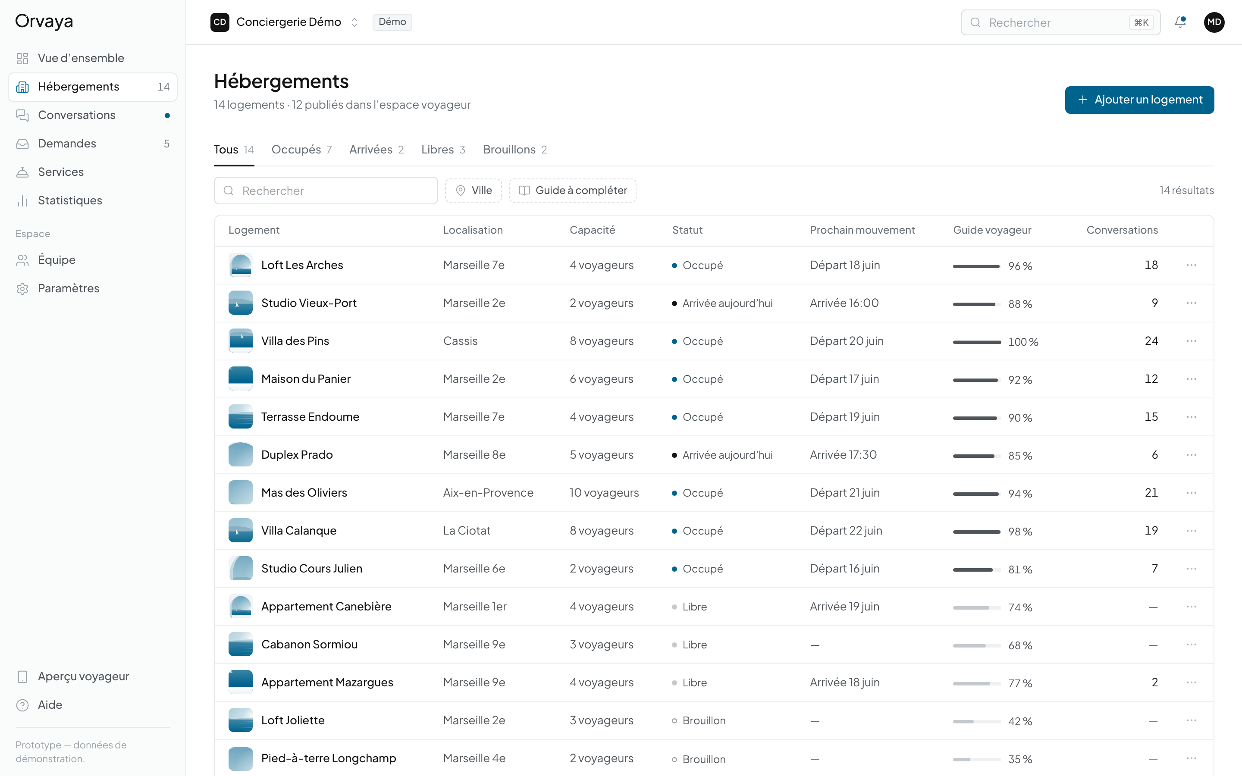Open the Aide help page
1242x776 pixels.
(92, 705)
